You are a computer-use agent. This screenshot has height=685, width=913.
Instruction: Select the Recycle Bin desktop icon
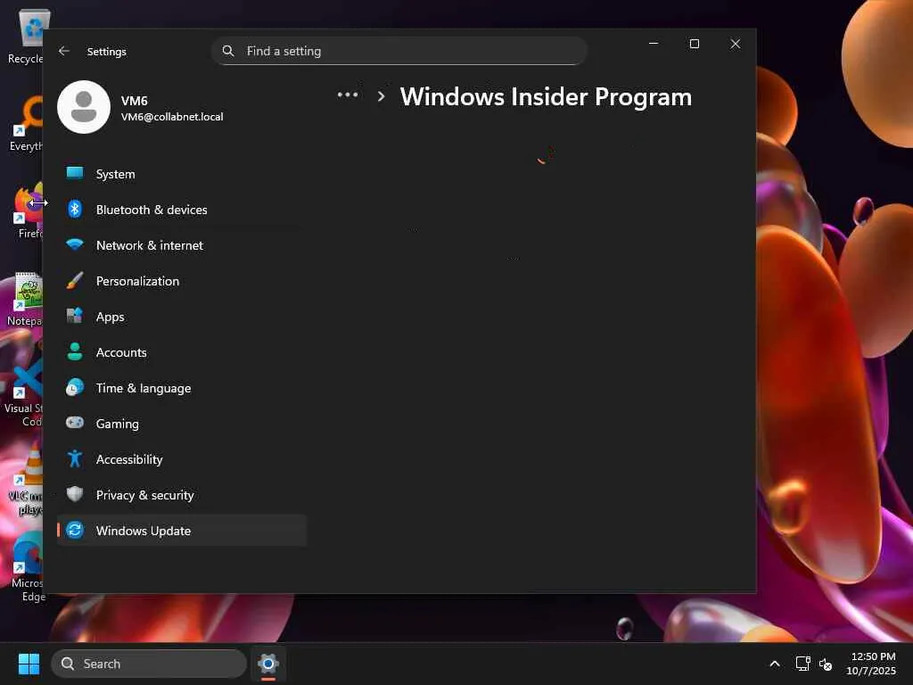[x=27, y=36]
